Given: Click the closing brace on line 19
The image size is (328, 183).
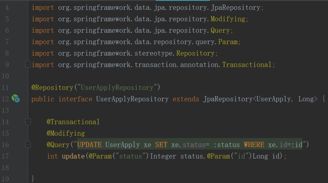Looking at the screenshot, I should (32, 179).
